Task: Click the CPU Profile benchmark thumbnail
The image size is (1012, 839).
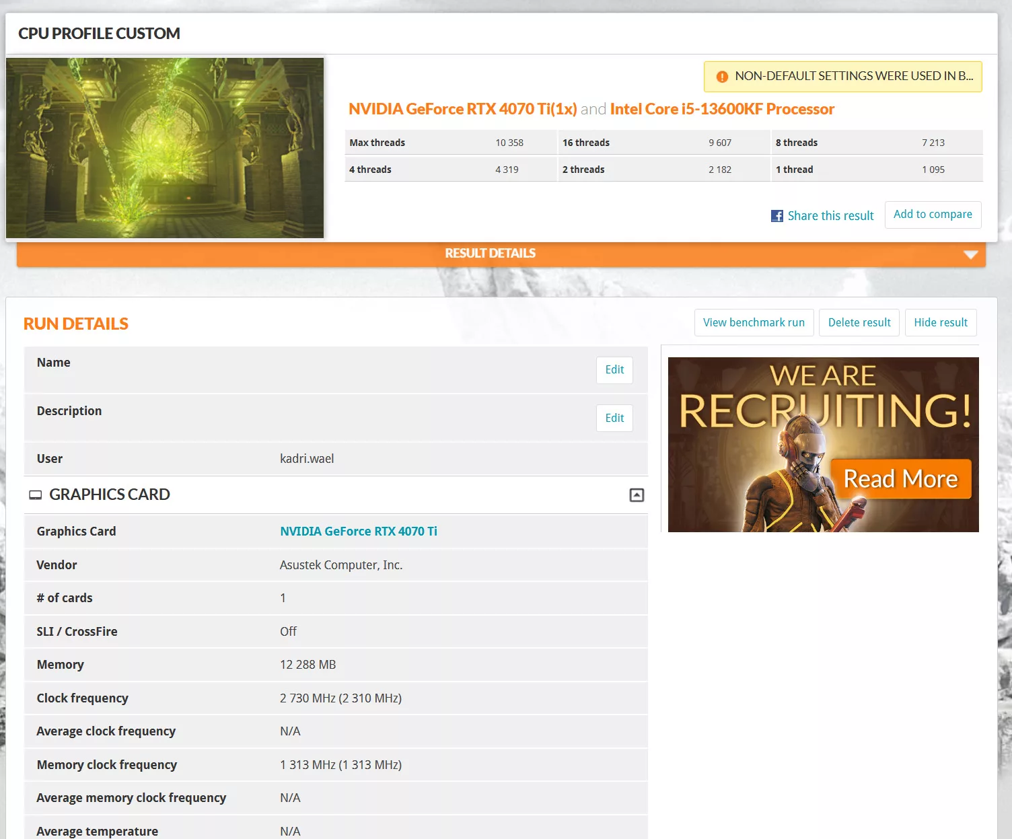Action: point(165,148)
